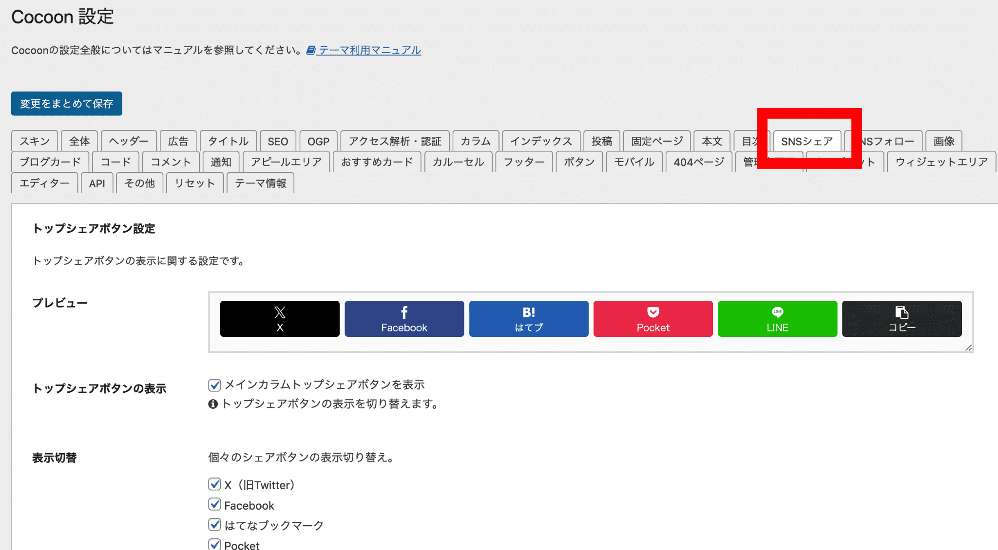Open the アクセス解析・認証 tab
Viewport: 998px width, 550px height.
395,141
